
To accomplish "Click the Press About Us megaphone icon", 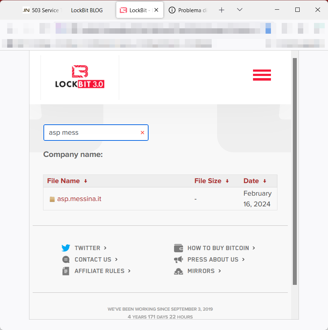I will 178,259.
